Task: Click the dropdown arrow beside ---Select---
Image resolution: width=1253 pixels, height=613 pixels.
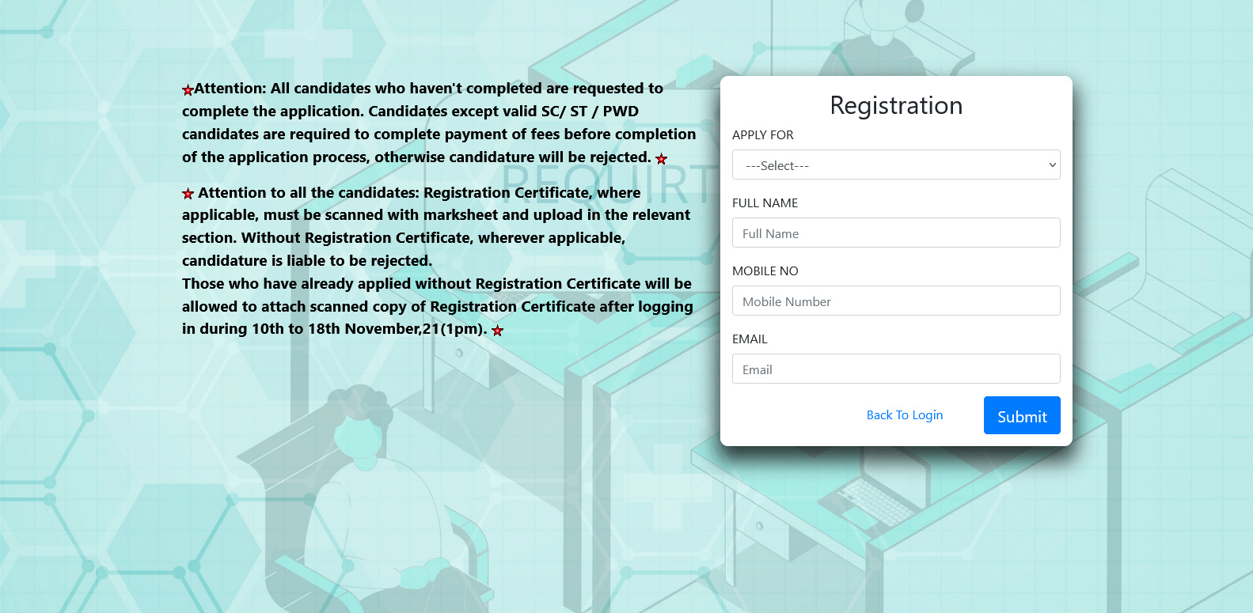Action: coord(1052,165)
